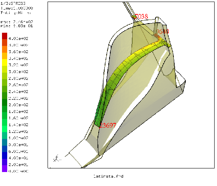Click the max stress value line
217x186 pixels.
[17, 22]
